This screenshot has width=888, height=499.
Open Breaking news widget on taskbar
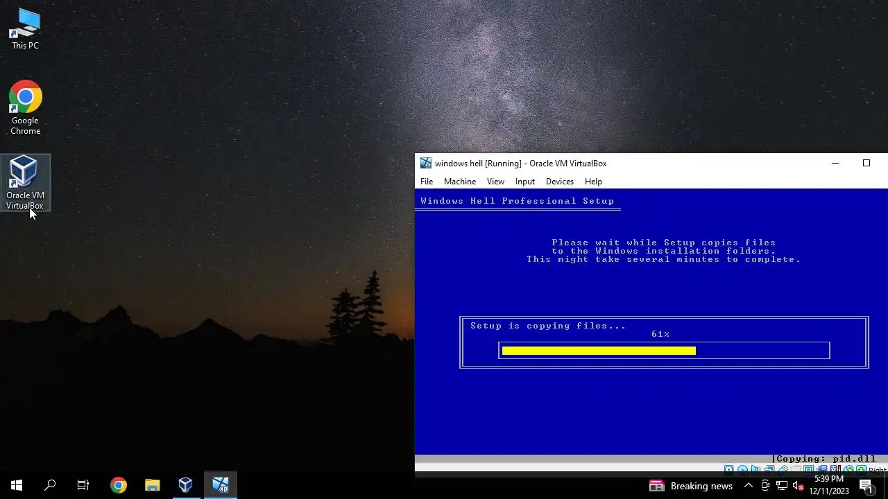[x=691, y=486]
